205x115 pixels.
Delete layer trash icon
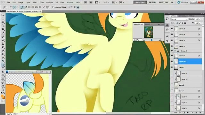[200, 112]
